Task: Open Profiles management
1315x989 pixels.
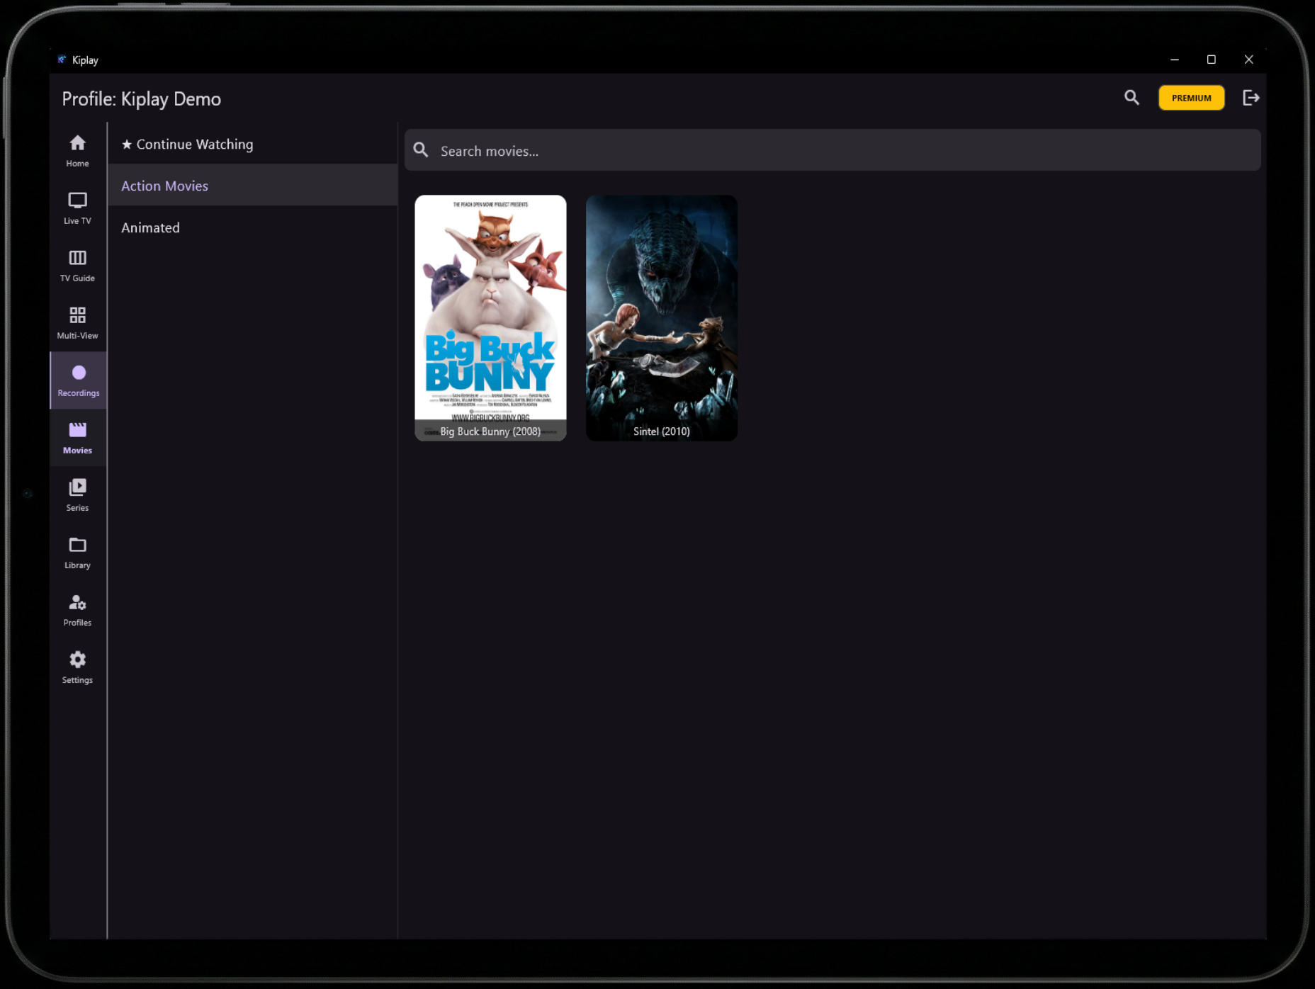Action: tap(78, 610)
